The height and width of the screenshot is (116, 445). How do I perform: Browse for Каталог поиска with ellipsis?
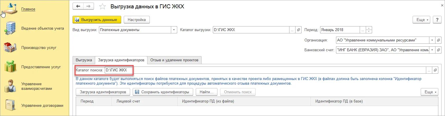[x=429, y=70]
